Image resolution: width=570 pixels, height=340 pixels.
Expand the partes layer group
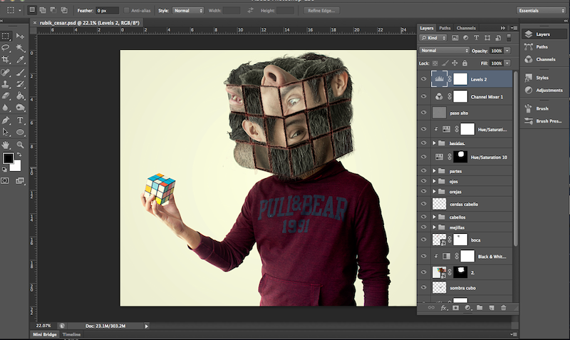click(434, 171)
